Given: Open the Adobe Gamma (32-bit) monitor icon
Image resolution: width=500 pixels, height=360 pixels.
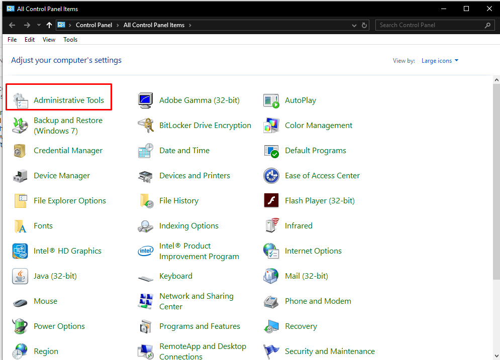Looking at the screenshot, I should [x=145, y=100].
